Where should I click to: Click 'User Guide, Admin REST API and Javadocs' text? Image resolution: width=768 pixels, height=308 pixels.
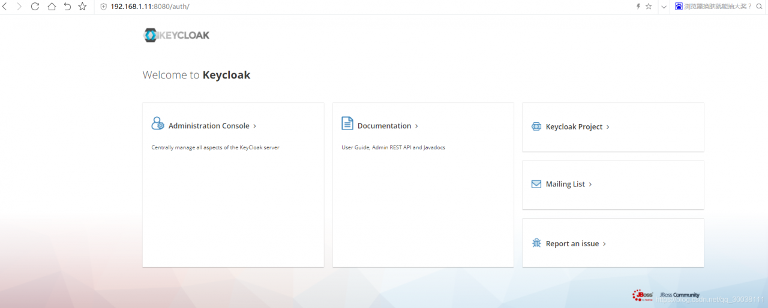pos(394,147)
